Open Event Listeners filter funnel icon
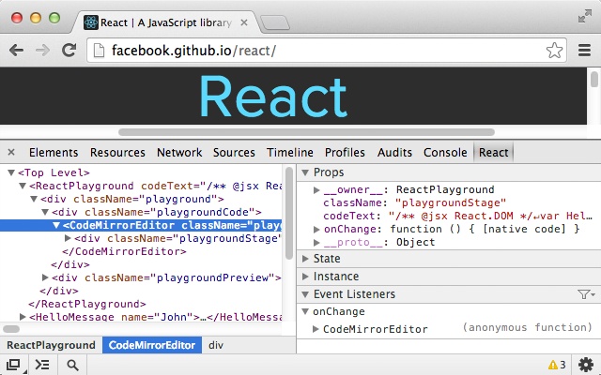 coord(586,294)
